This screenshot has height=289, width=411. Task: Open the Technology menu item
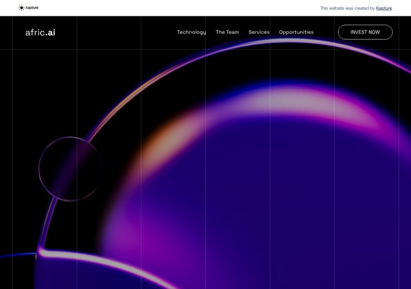[191, 32]
